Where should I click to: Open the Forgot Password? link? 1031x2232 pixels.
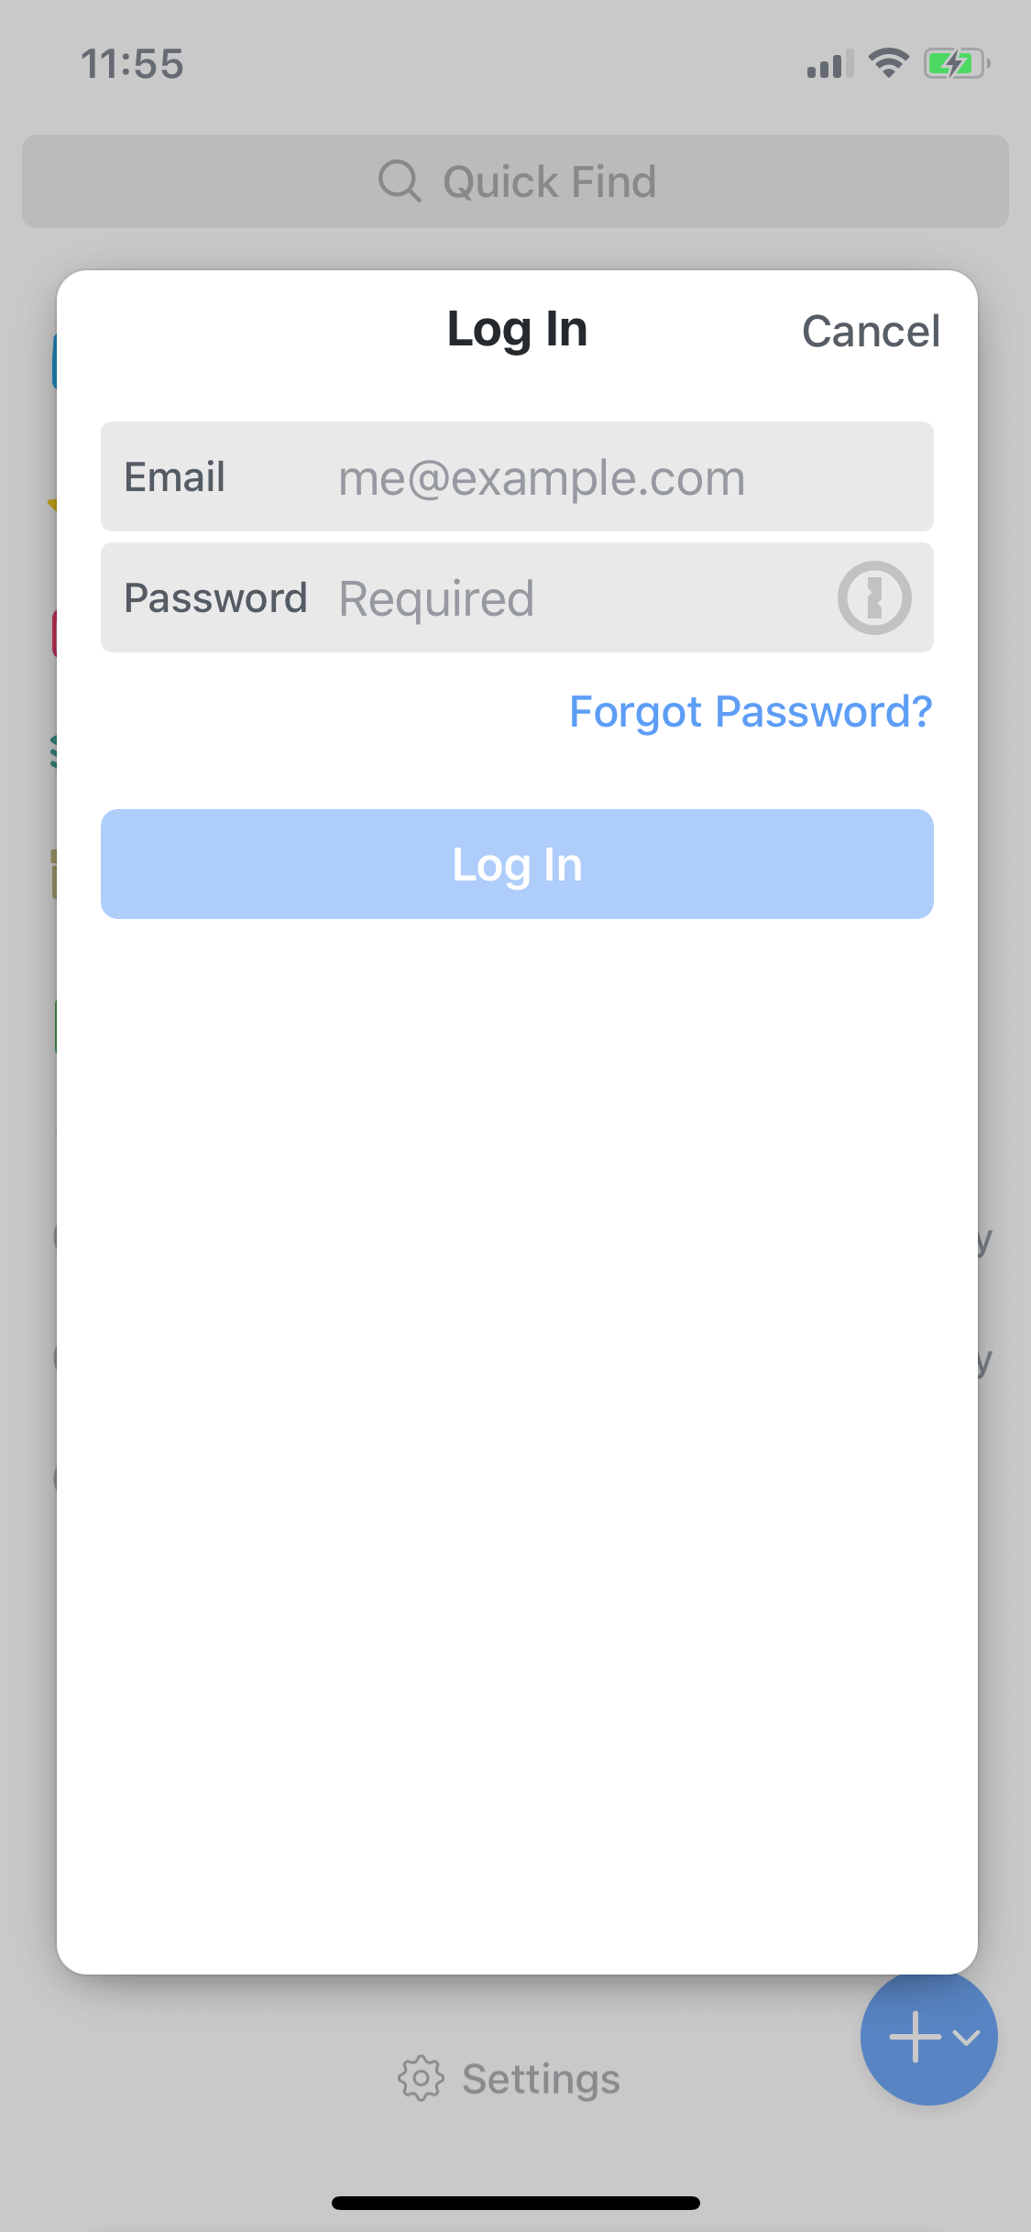tap(751, 712)
